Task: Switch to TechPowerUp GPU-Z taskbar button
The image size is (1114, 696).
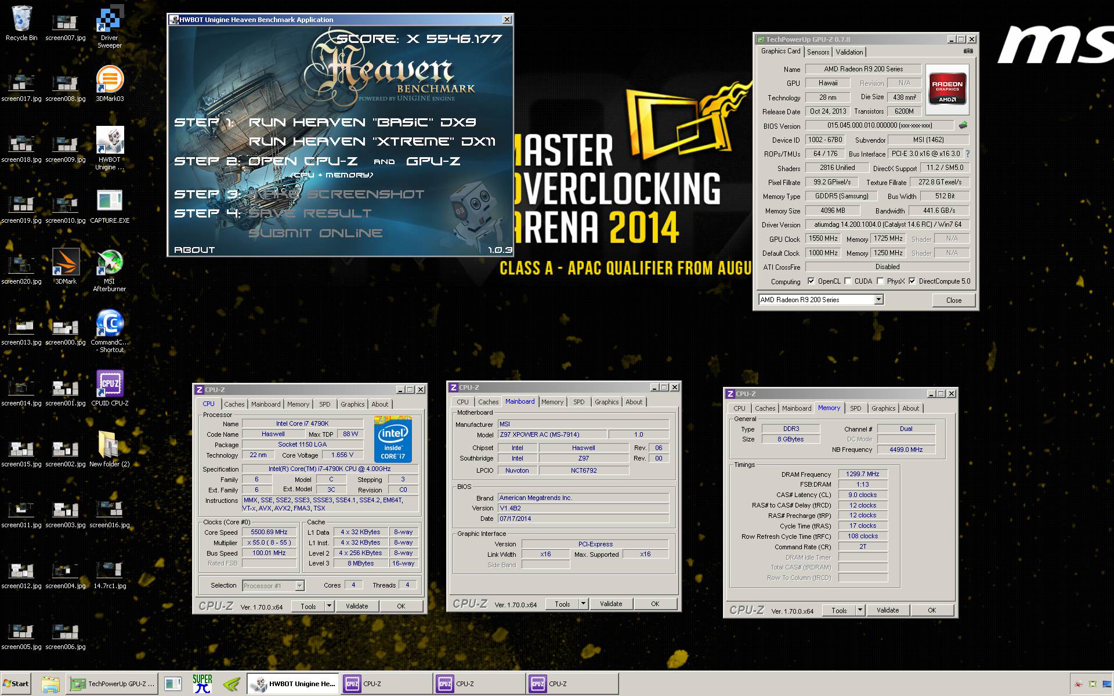Action: click(x=113, y=684)
